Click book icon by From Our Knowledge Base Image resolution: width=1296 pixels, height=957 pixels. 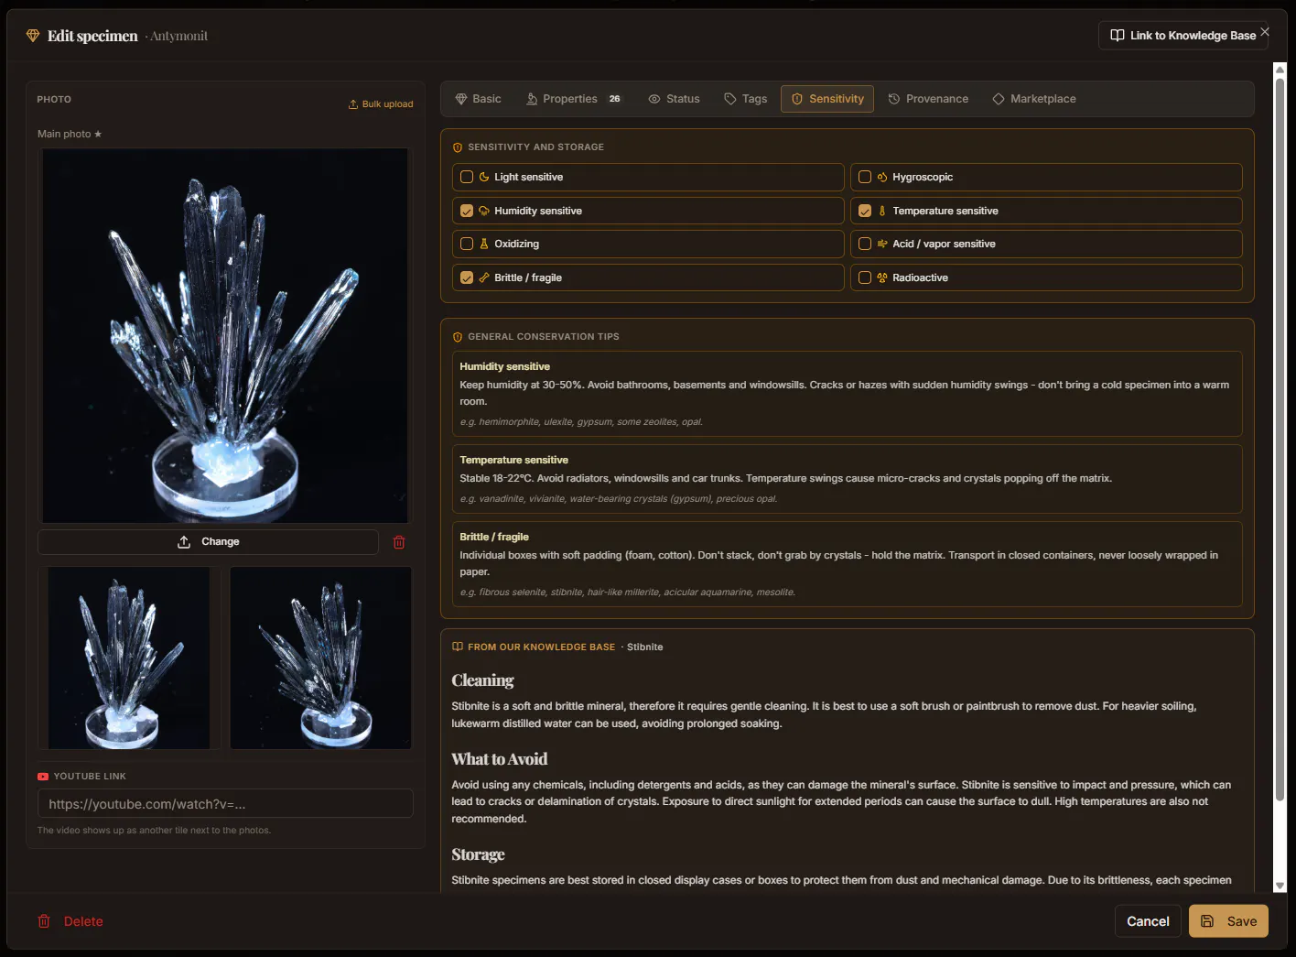pos(458,647)
